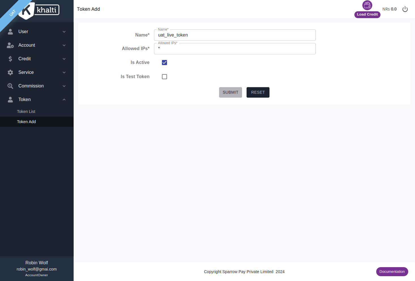The height and width of the screenshot is (281, 415).
Task: Expand the Credit menu chevron
Action: pyautogui.click(x=64, y=59)
